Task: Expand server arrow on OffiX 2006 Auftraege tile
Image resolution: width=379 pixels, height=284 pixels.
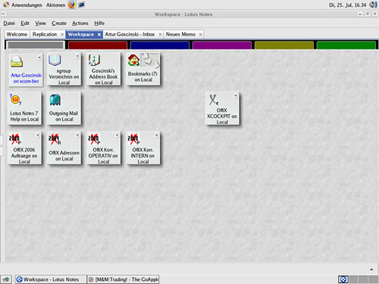Action: pos(38,135)
